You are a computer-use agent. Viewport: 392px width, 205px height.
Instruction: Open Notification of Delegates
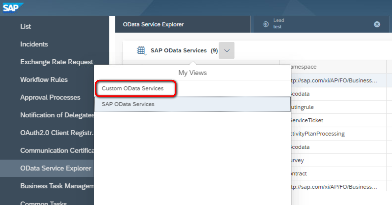point(57,115)
